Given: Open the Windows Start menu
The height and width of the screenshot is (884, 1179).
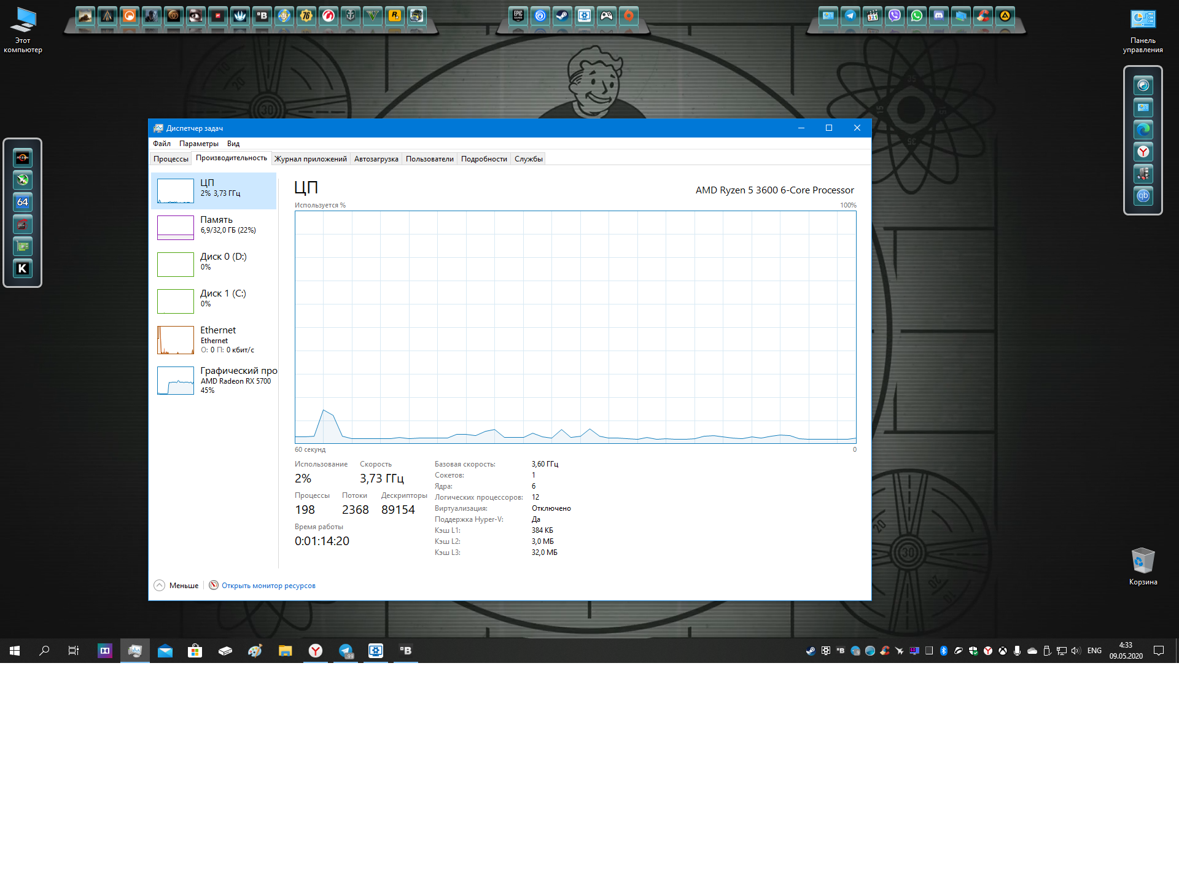Looking at the screenshot, I should pos(15,651).
